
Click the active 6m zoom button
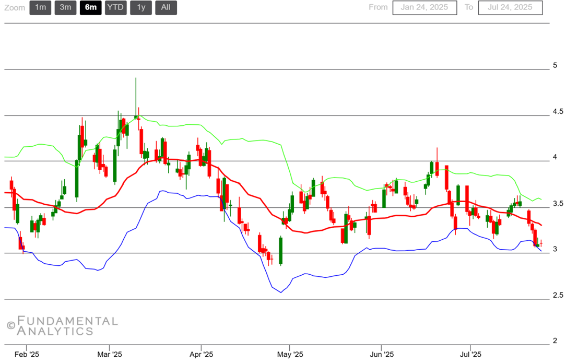point(90,7)
